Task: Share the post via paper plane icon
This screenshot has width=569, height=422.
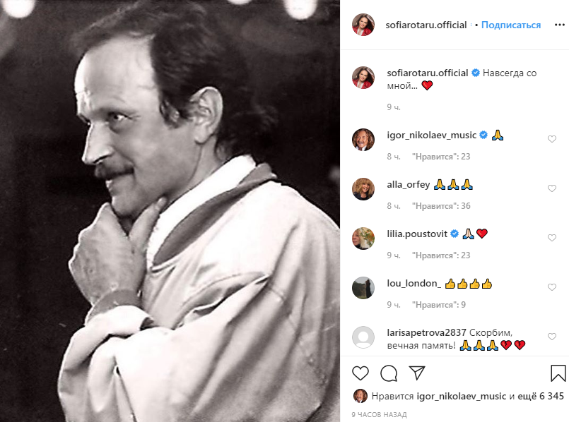Action: pos(417,373)
